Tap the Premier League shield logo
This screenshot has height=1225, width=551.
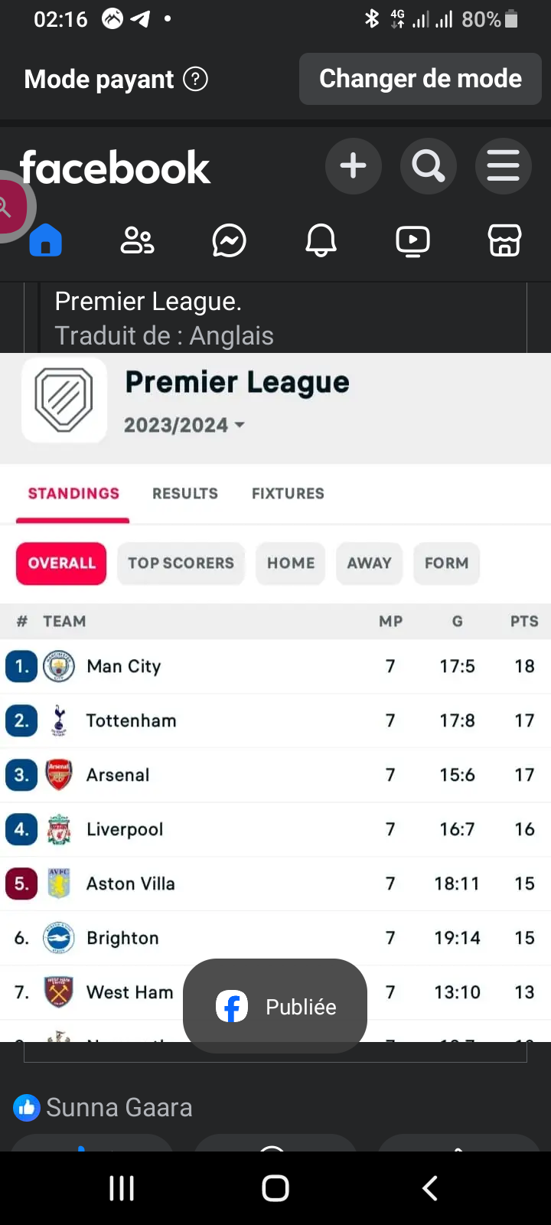(64, 400)
